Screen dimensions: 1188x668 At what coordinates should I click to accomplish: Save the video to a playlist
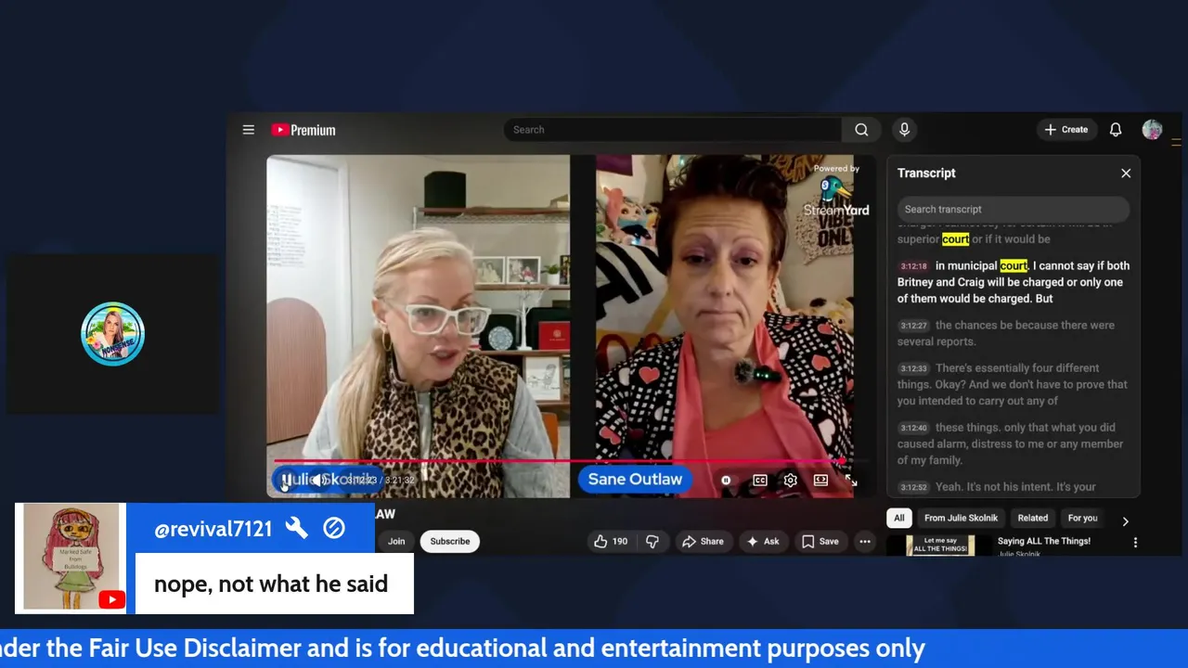[x=820, y=542]
